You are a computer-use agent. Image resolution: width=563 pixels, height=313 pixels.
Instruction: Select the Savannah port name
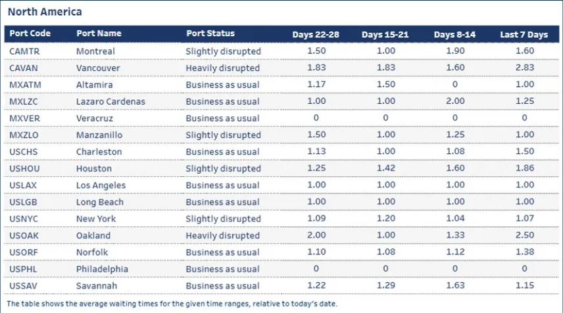95,285
